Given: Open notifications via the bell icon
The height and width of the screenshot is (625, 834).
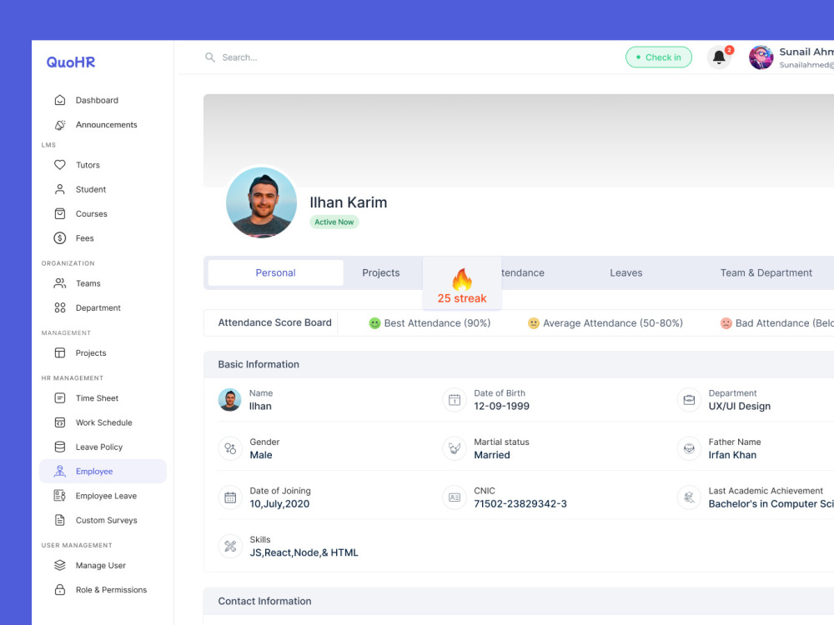Looking at the screenshot, I should 719,57.
